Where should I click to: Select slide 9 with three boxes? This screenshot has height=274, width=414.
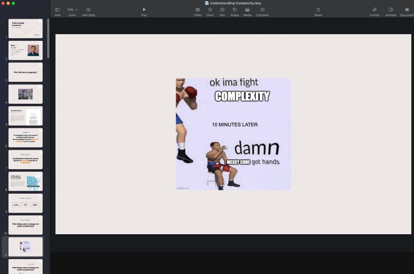point(25,204)
